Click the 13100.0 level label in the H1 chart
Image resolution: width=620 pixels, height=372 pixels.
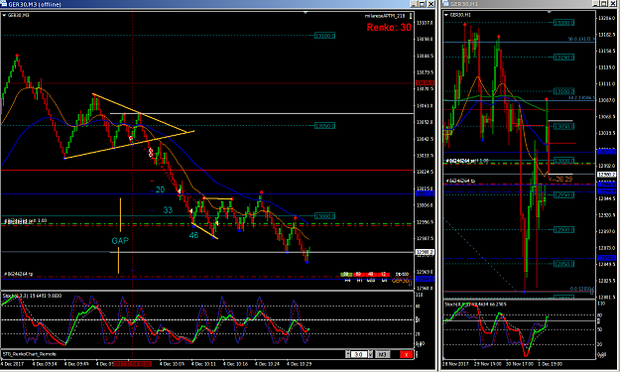point(563,91)
